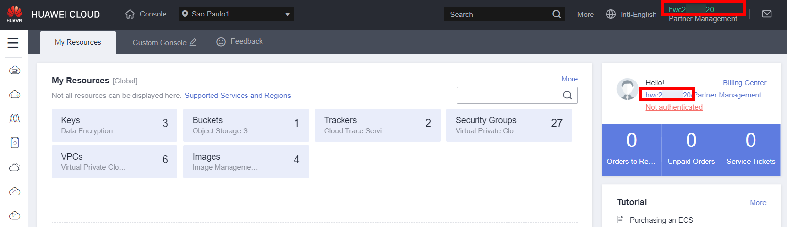
Task: Open the Feedback tab
Action: (240, 42)
